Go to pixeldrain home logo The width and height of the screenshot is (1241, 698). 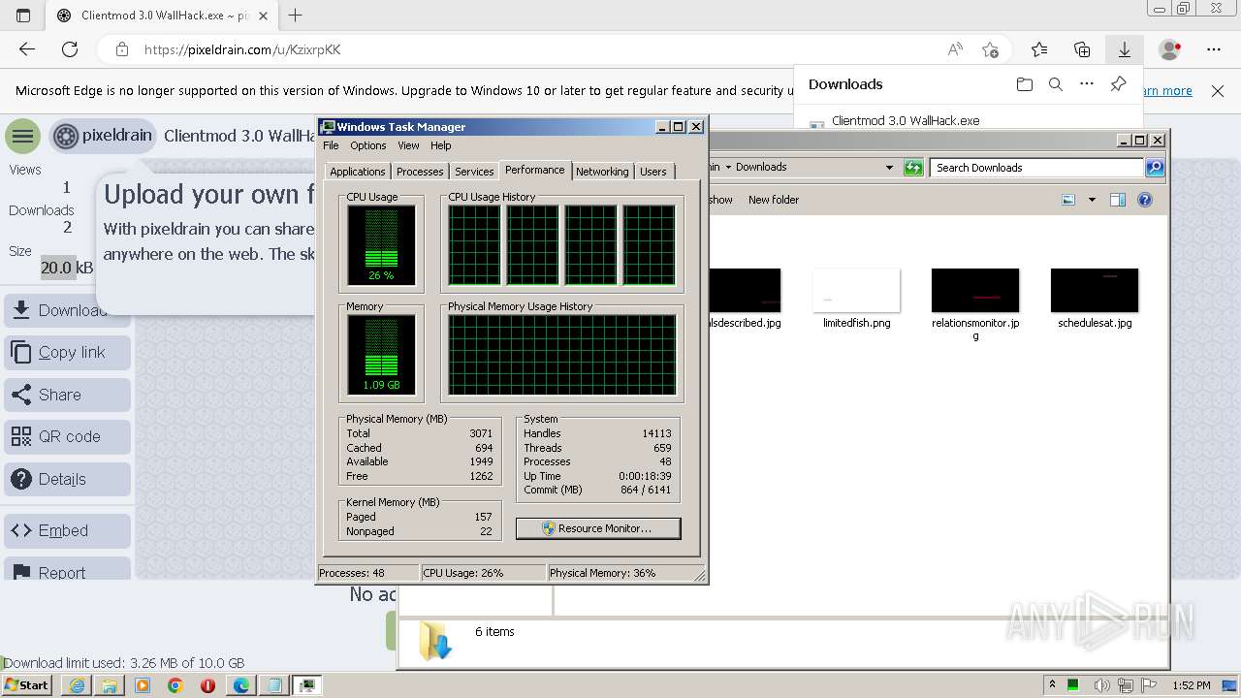(103, 137)
